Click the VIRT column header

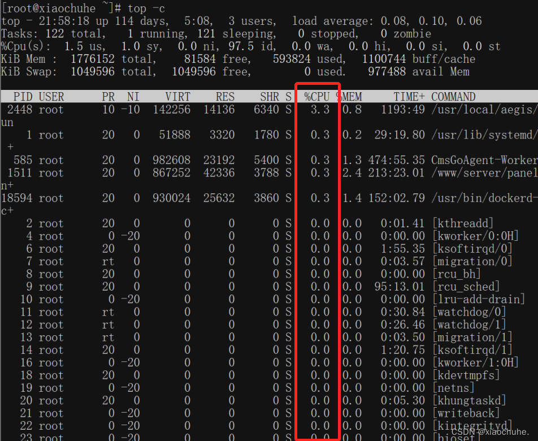[x=177, y=97]
